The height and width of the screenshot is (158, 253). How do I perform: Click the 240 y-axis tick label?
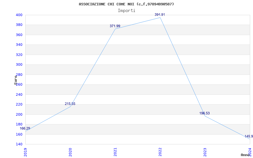[19, 94]
